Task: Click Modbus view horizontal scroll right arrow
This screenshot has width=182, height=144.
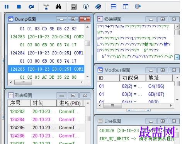Action: click(171, 105)
